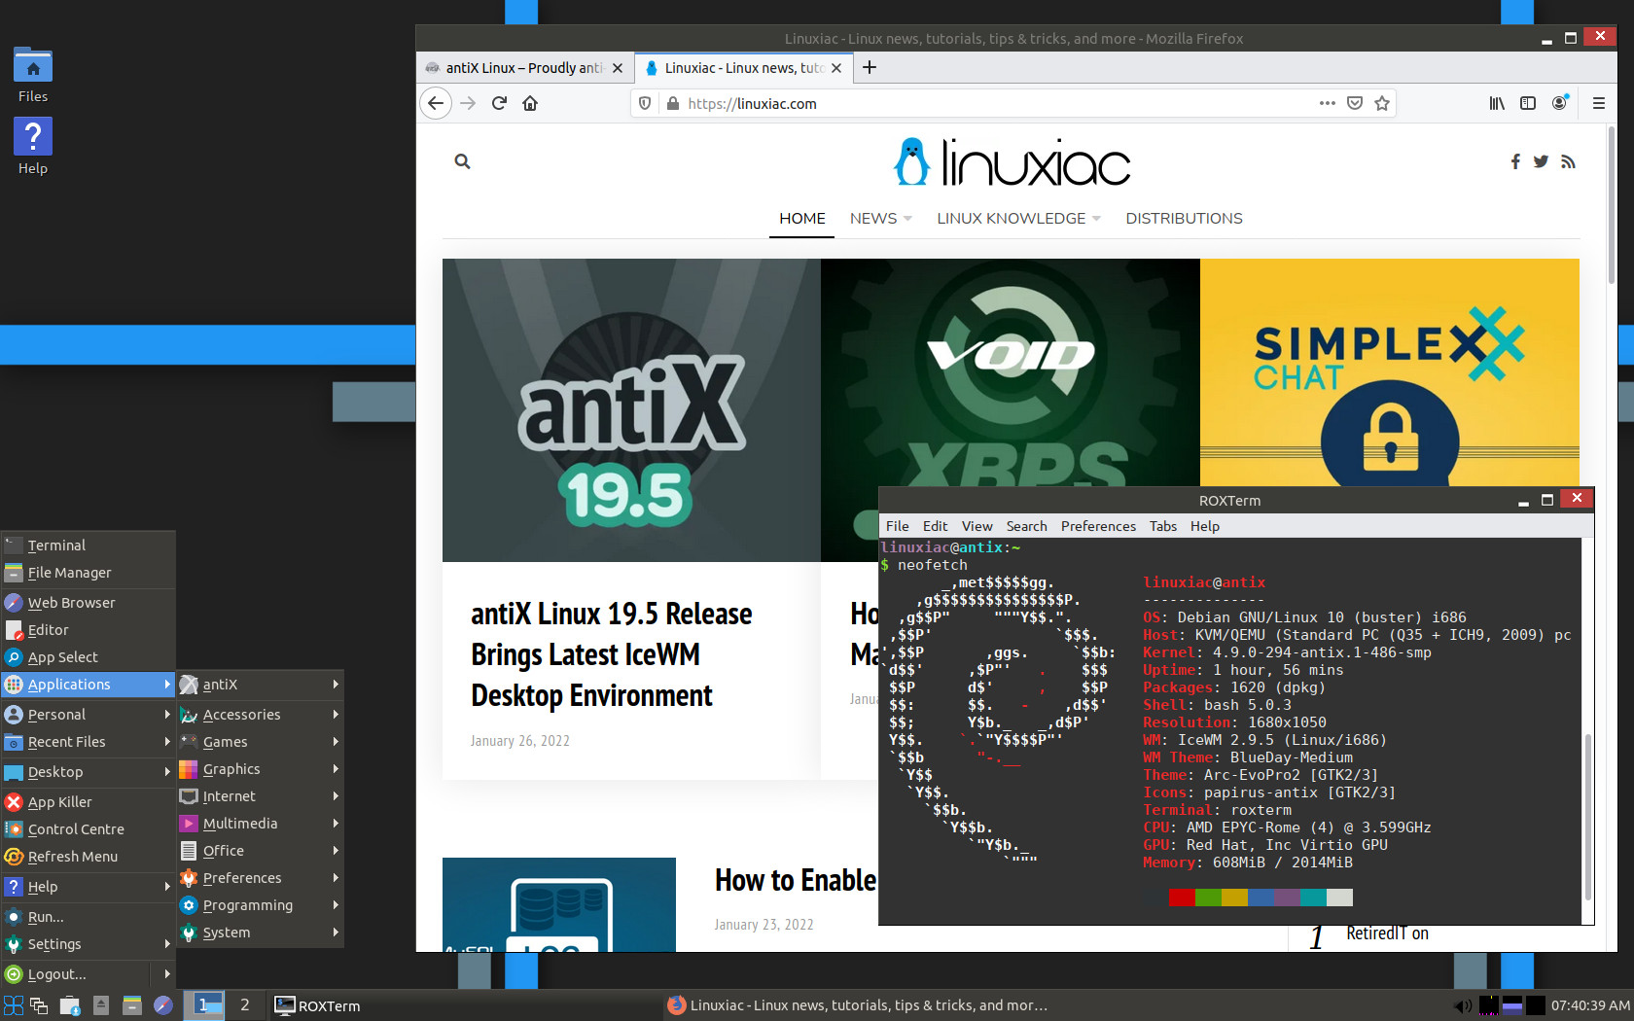
Task: Close the Linuxiac tab
Action: (x=835, y=68)
